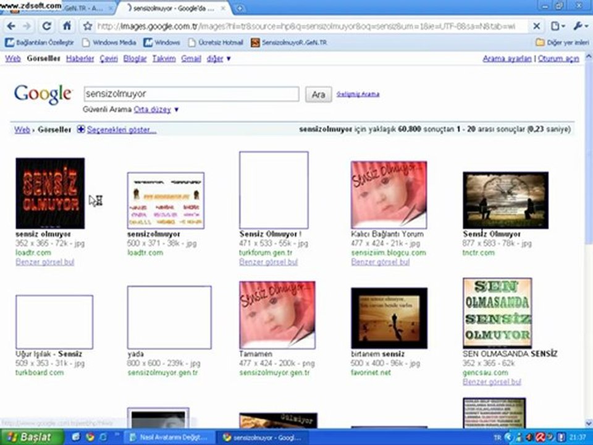This screenshot has width=593, height=445.
Task: Bookmark this page with the star icon
Action: (88, 26)
